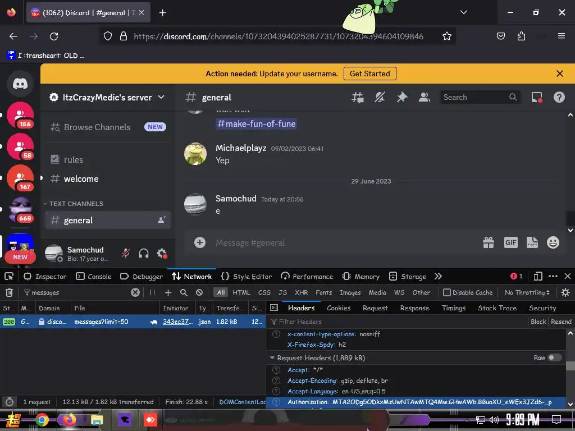Open Cookies tab of request
This screenshot has width=575, height=431.
pos(339,308)
